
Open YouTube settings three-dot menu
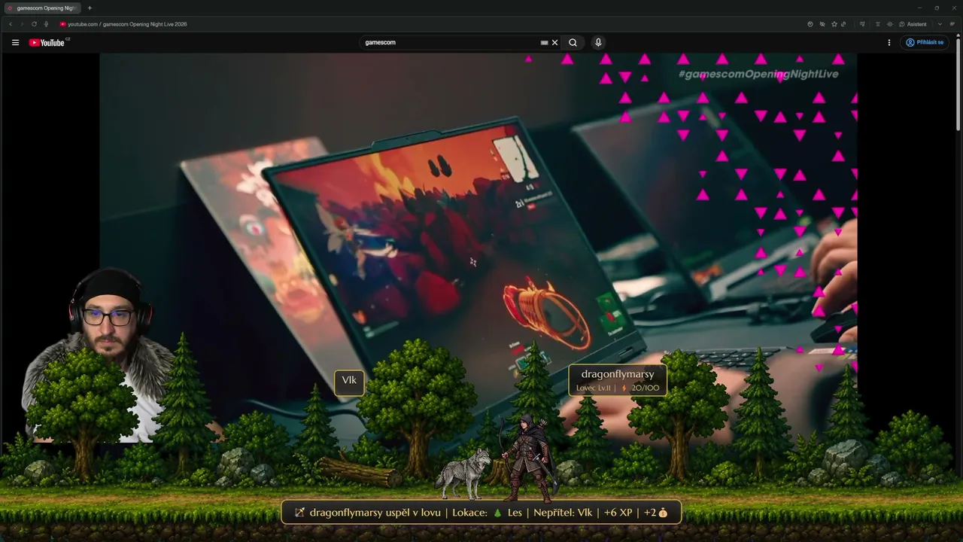tap(889, 43)
